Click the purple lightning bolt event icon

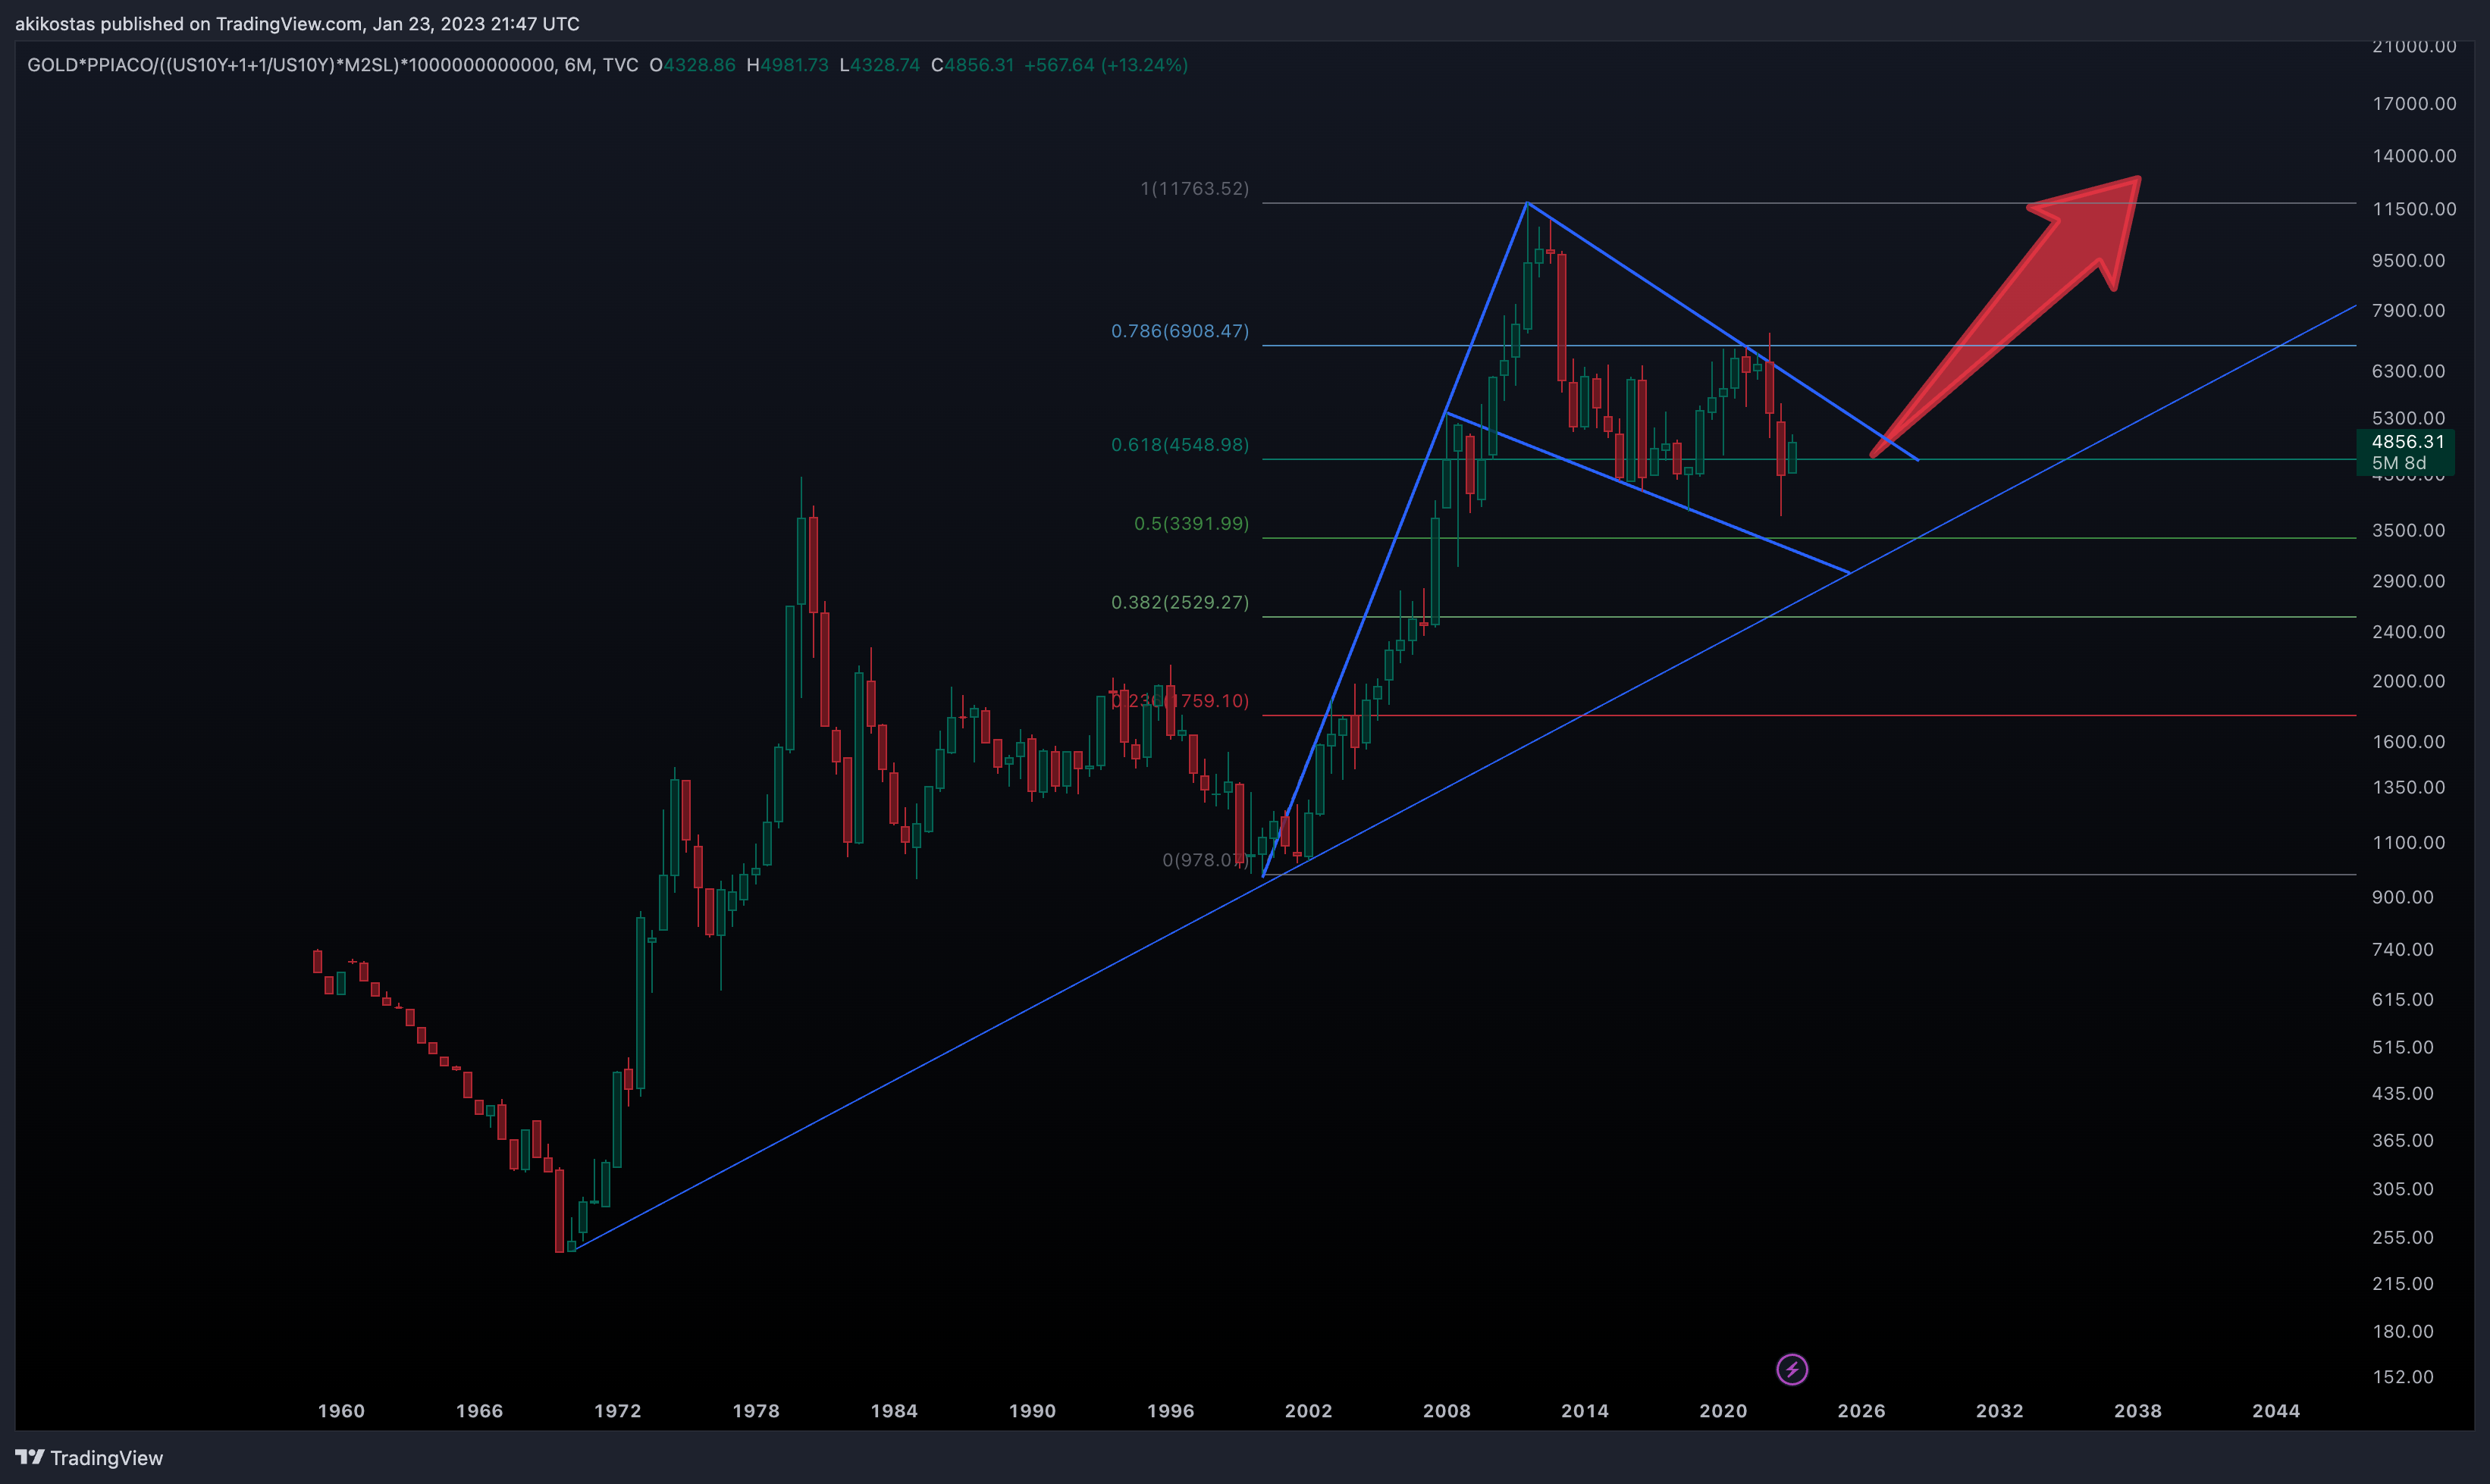[1792, 1369]
